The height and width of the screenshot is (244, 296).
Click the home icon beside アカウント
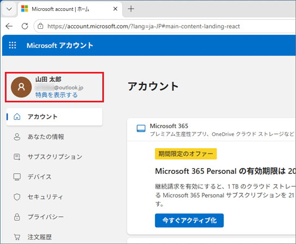pyautogui.click(x=17, y=117)
